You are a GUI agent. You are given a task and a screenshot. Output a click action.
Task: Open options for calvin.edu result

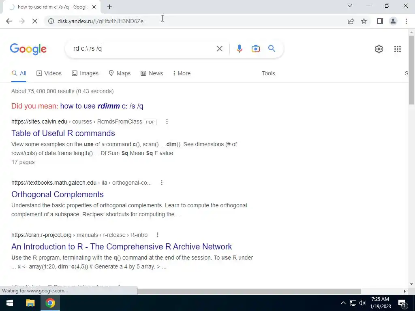click(x=167, y=121)
